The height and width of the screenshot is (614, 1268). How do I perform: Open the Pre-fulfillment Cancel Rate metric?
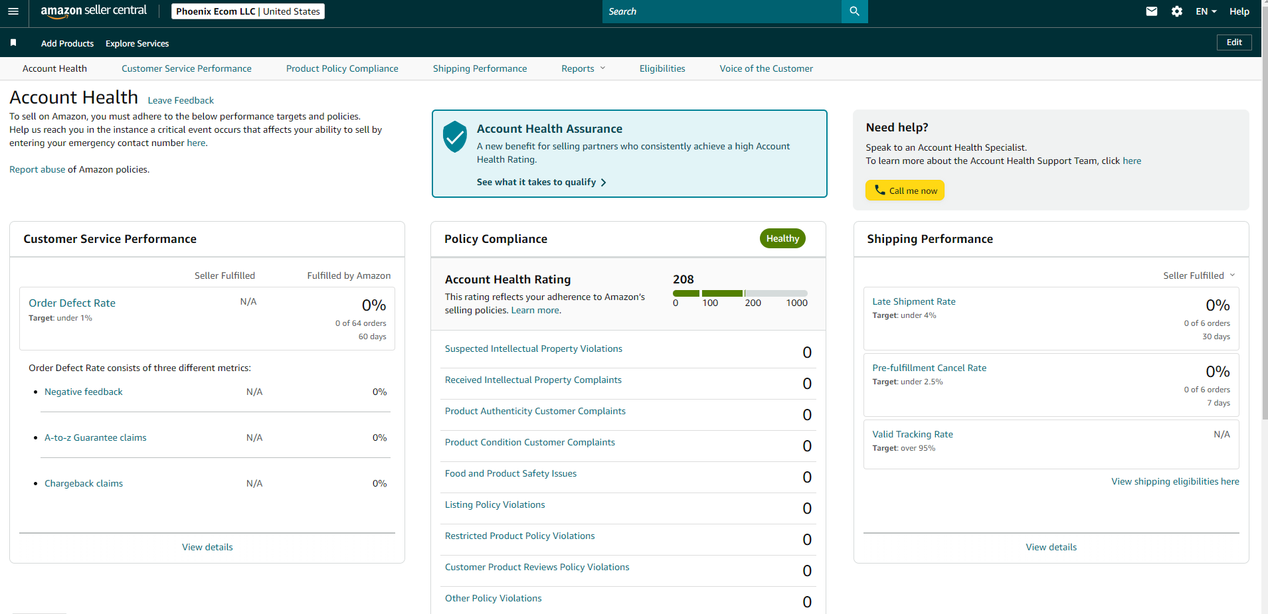[x=929, y=368]
